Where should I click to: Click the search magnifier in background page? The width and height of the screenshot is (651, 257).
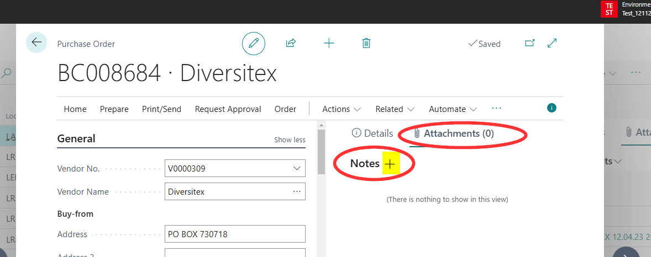tap(6, 73)
